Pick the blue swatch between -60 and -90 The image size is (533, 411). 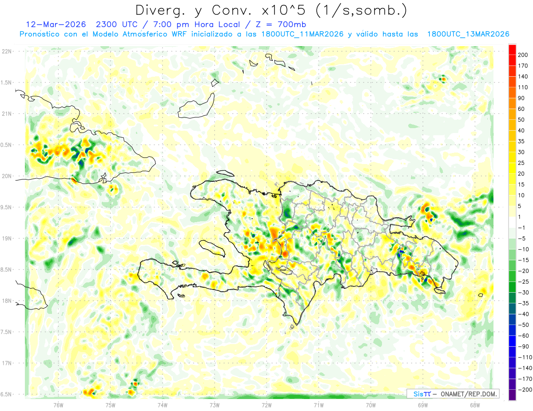point(512,341)
